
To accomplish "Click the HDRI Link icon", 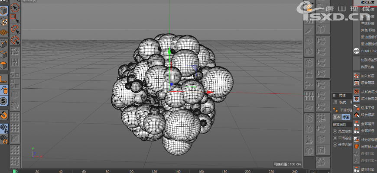I will (356, 51).
